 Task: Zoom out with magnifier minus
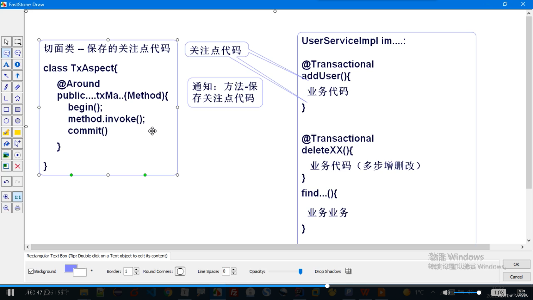[x=6, y=208]
